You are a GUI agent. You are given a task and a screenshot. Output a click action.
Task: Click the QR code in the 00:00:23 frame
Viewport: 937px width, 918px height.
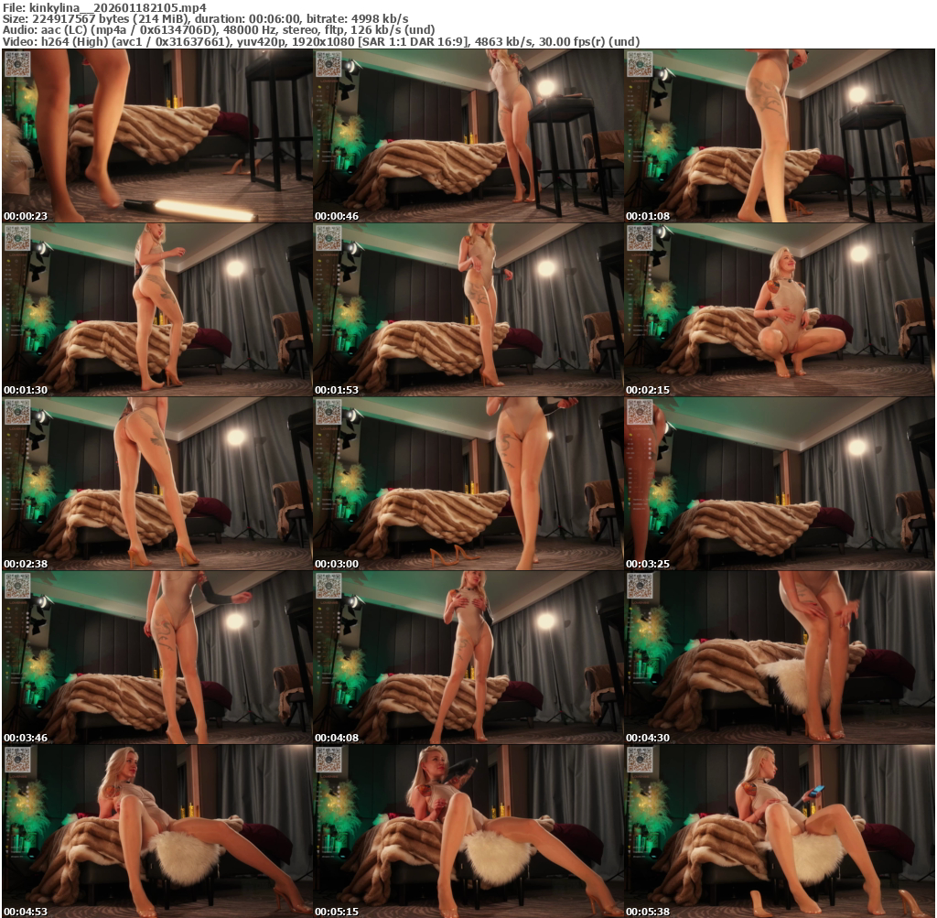click(x=17, y=64)
